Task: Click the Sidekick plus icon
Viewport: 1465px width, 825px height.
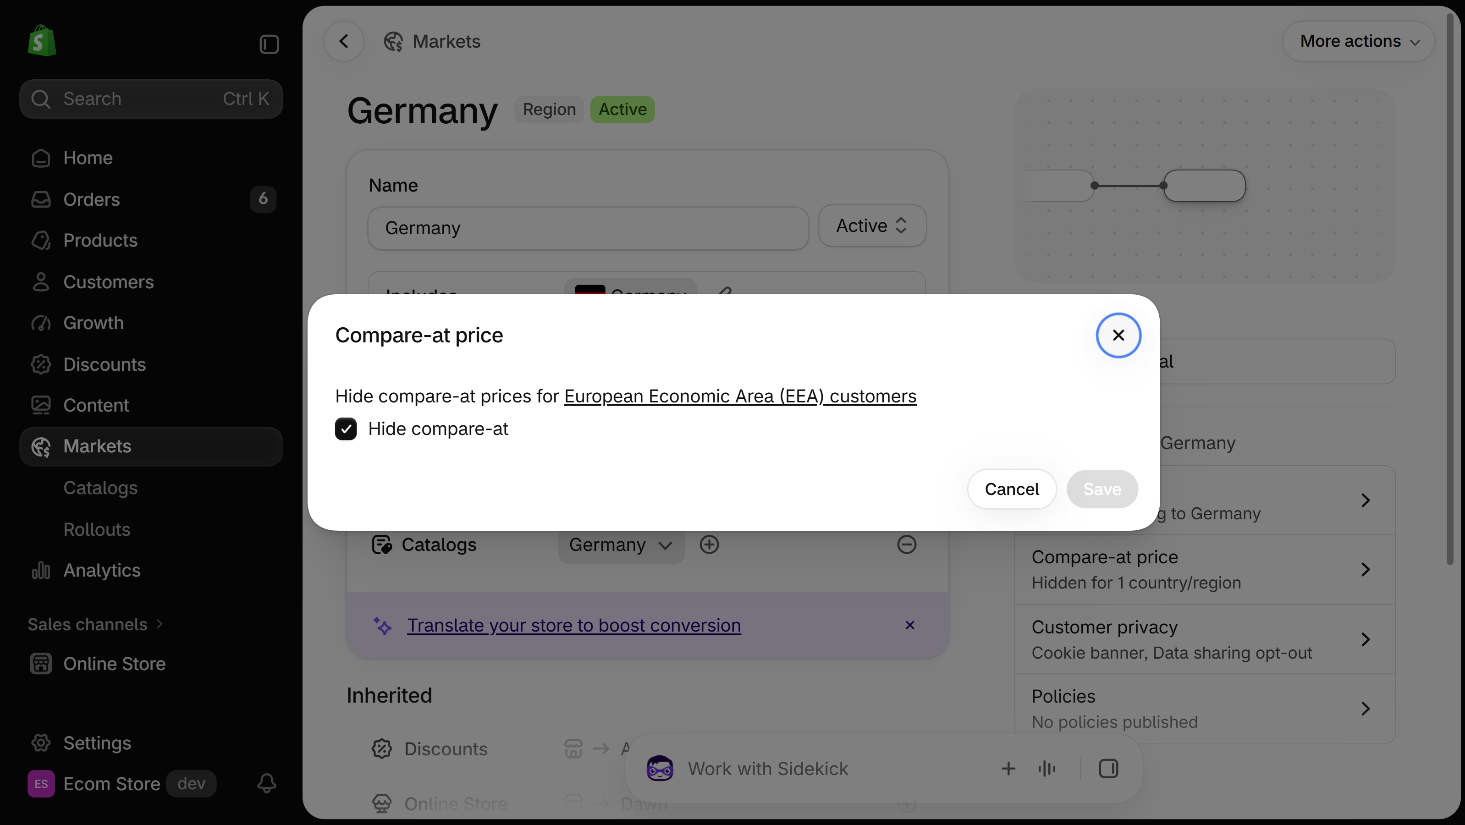Action: click(x=1008, y=769)
